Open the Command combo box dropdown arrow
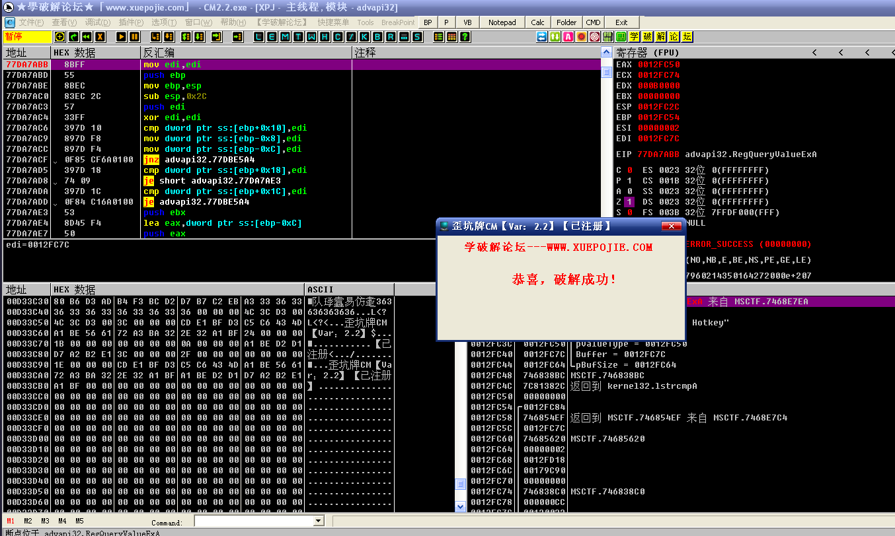Viewport: 895px width, 536px height. (318, 521)
